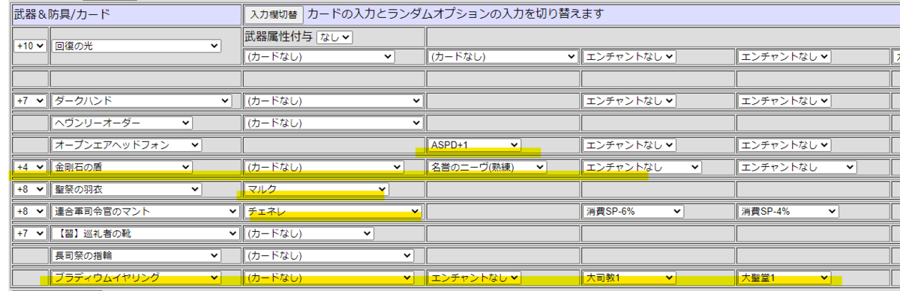Click the カードの入力とランダムオプションの入力を切り替えます text
Screen dimensions: 900x291
click(456, 14)
